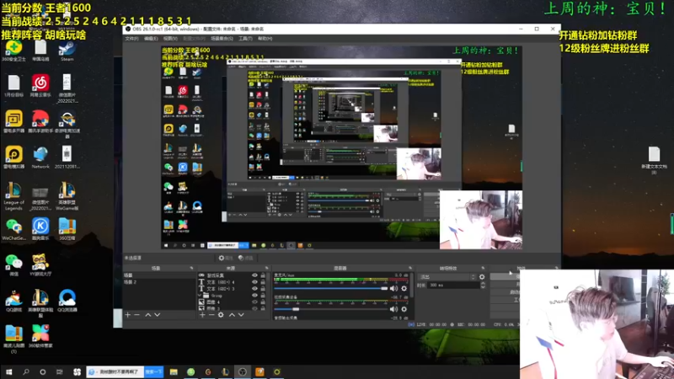The image size is (674, 379).
Task: Remove selected scene with the minus icon
Action: [136, 315]
